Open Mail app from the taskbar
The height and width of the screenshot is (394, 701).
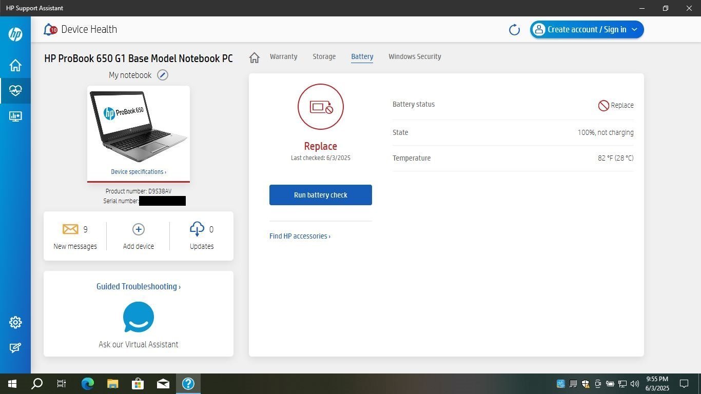coord(163,384)
